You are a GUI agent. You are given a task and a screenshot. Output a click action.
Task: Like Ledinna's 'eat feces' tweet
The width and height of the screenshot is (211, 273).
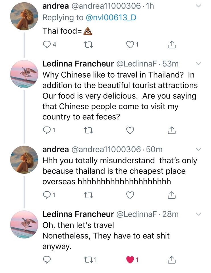click(x=130, y=130)
